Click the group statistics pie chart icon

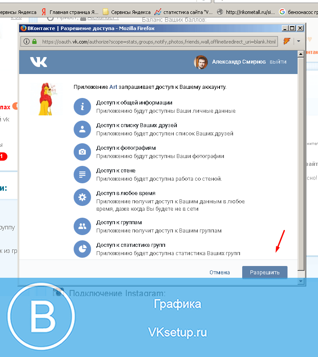82,249
